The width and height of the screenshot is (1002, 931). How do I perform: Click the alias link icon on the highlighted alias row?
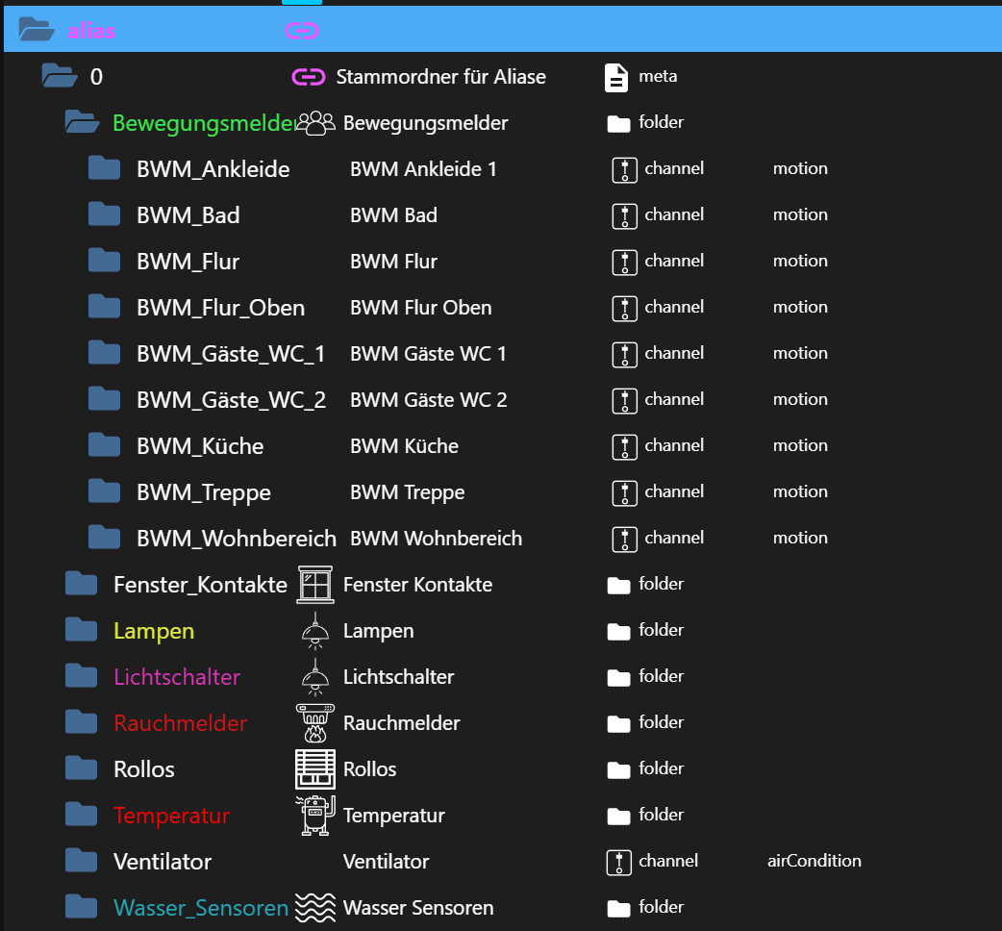[x=301, y=30]
